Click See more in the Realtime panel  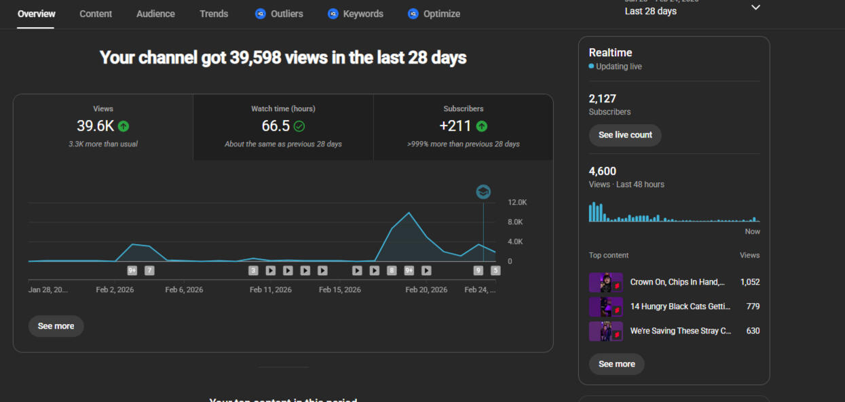(616, 364)
